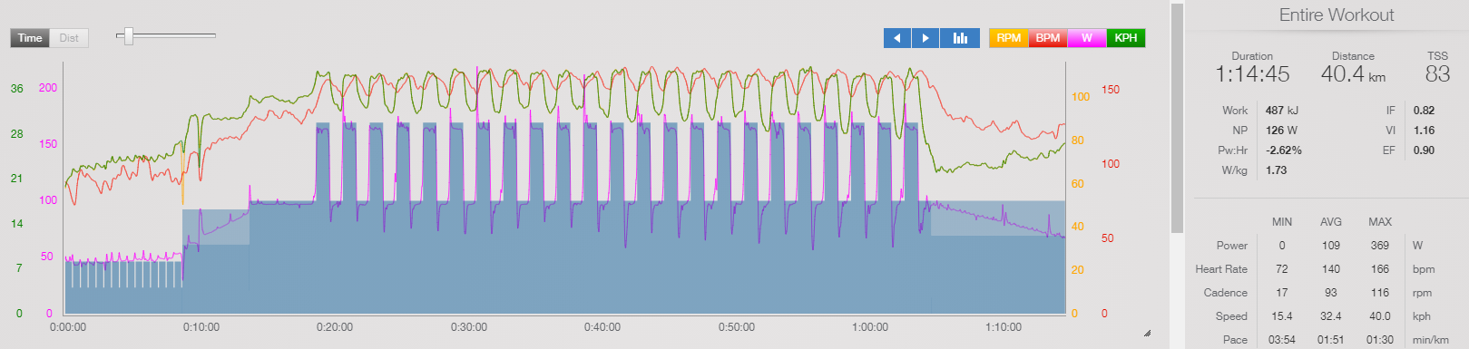The image size is (1469, 349).
Task: Click the Pw:Hr value -2.62%
Action: 1284,150
